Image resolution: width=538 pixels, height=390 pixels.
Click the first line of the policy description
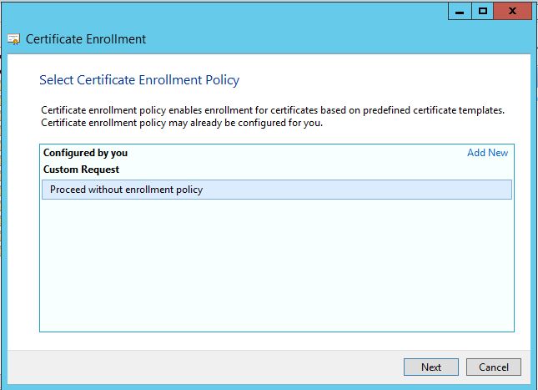click(x=273, y=110)
